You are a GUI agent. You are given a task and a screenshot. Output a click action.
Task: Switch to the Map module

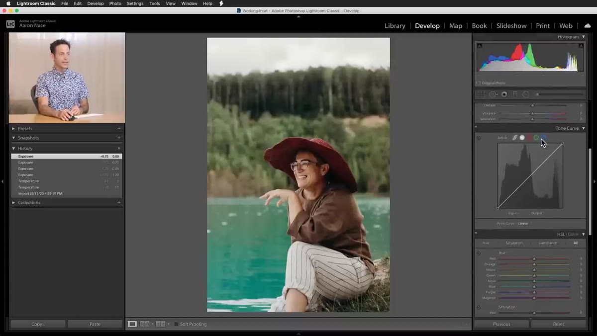pyautogui.click(x=456, y=26)
